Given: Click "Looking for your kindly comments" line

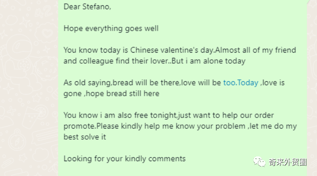Looking at the screenshot, I should tap(125, 159).
